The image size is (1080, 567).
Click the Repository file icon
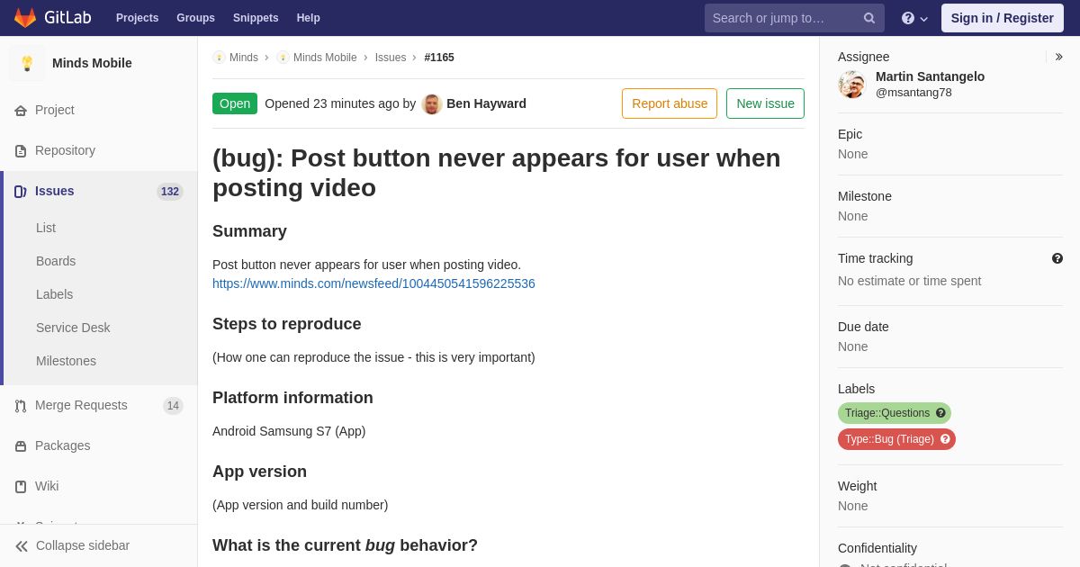(21, 151)
